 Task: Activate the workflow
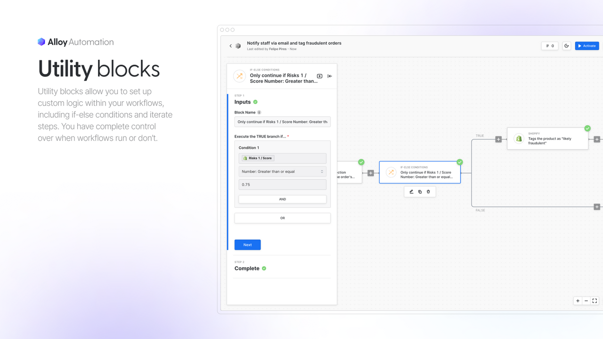point(587,46)
